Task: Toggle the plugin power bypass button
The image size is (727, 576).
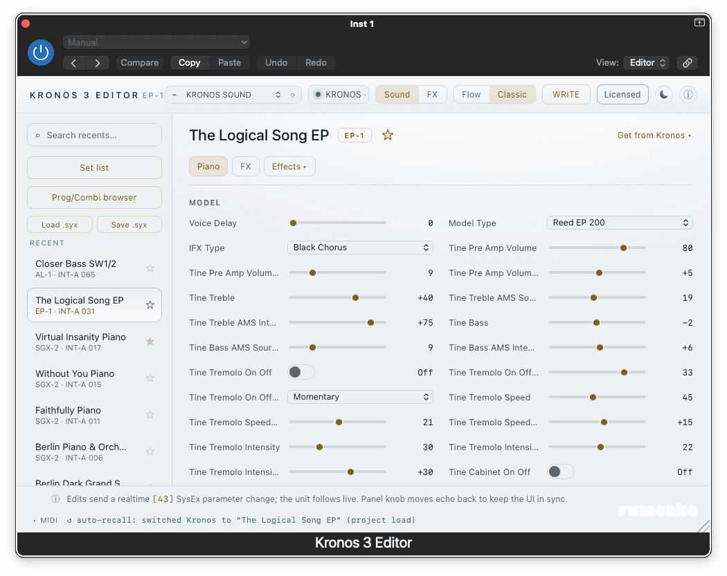Action: (41, 53)
